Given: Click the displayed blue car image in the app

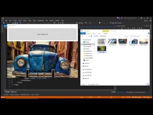Looking at the screenshot, I should 42,60.
